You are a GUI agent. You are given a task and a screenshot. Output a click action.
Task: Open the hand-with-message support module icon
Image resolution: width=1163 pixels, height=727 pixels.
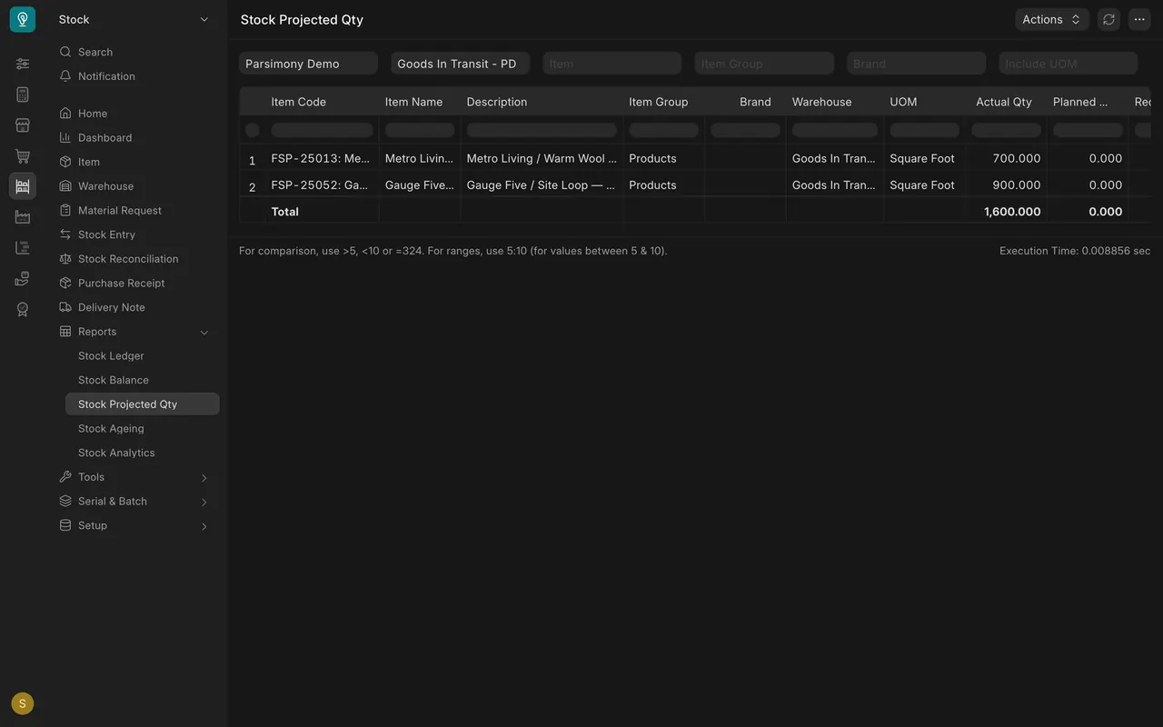tap(23, 279)
